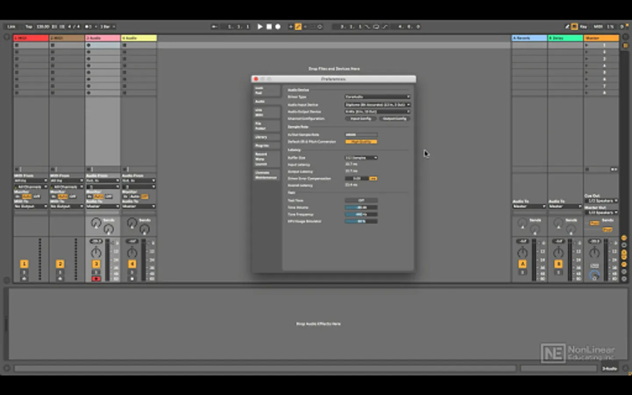Toggle the Test Tone Off button
The image size is (632, 395).
361,201
